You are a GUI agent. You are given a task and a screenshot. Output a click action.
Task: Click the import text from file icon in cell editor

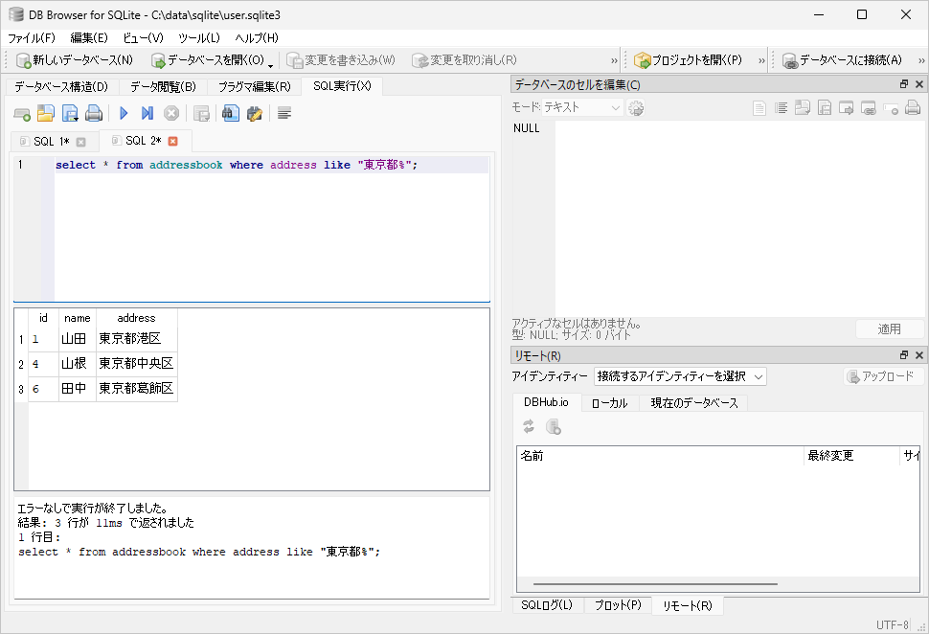pos(803,107)
